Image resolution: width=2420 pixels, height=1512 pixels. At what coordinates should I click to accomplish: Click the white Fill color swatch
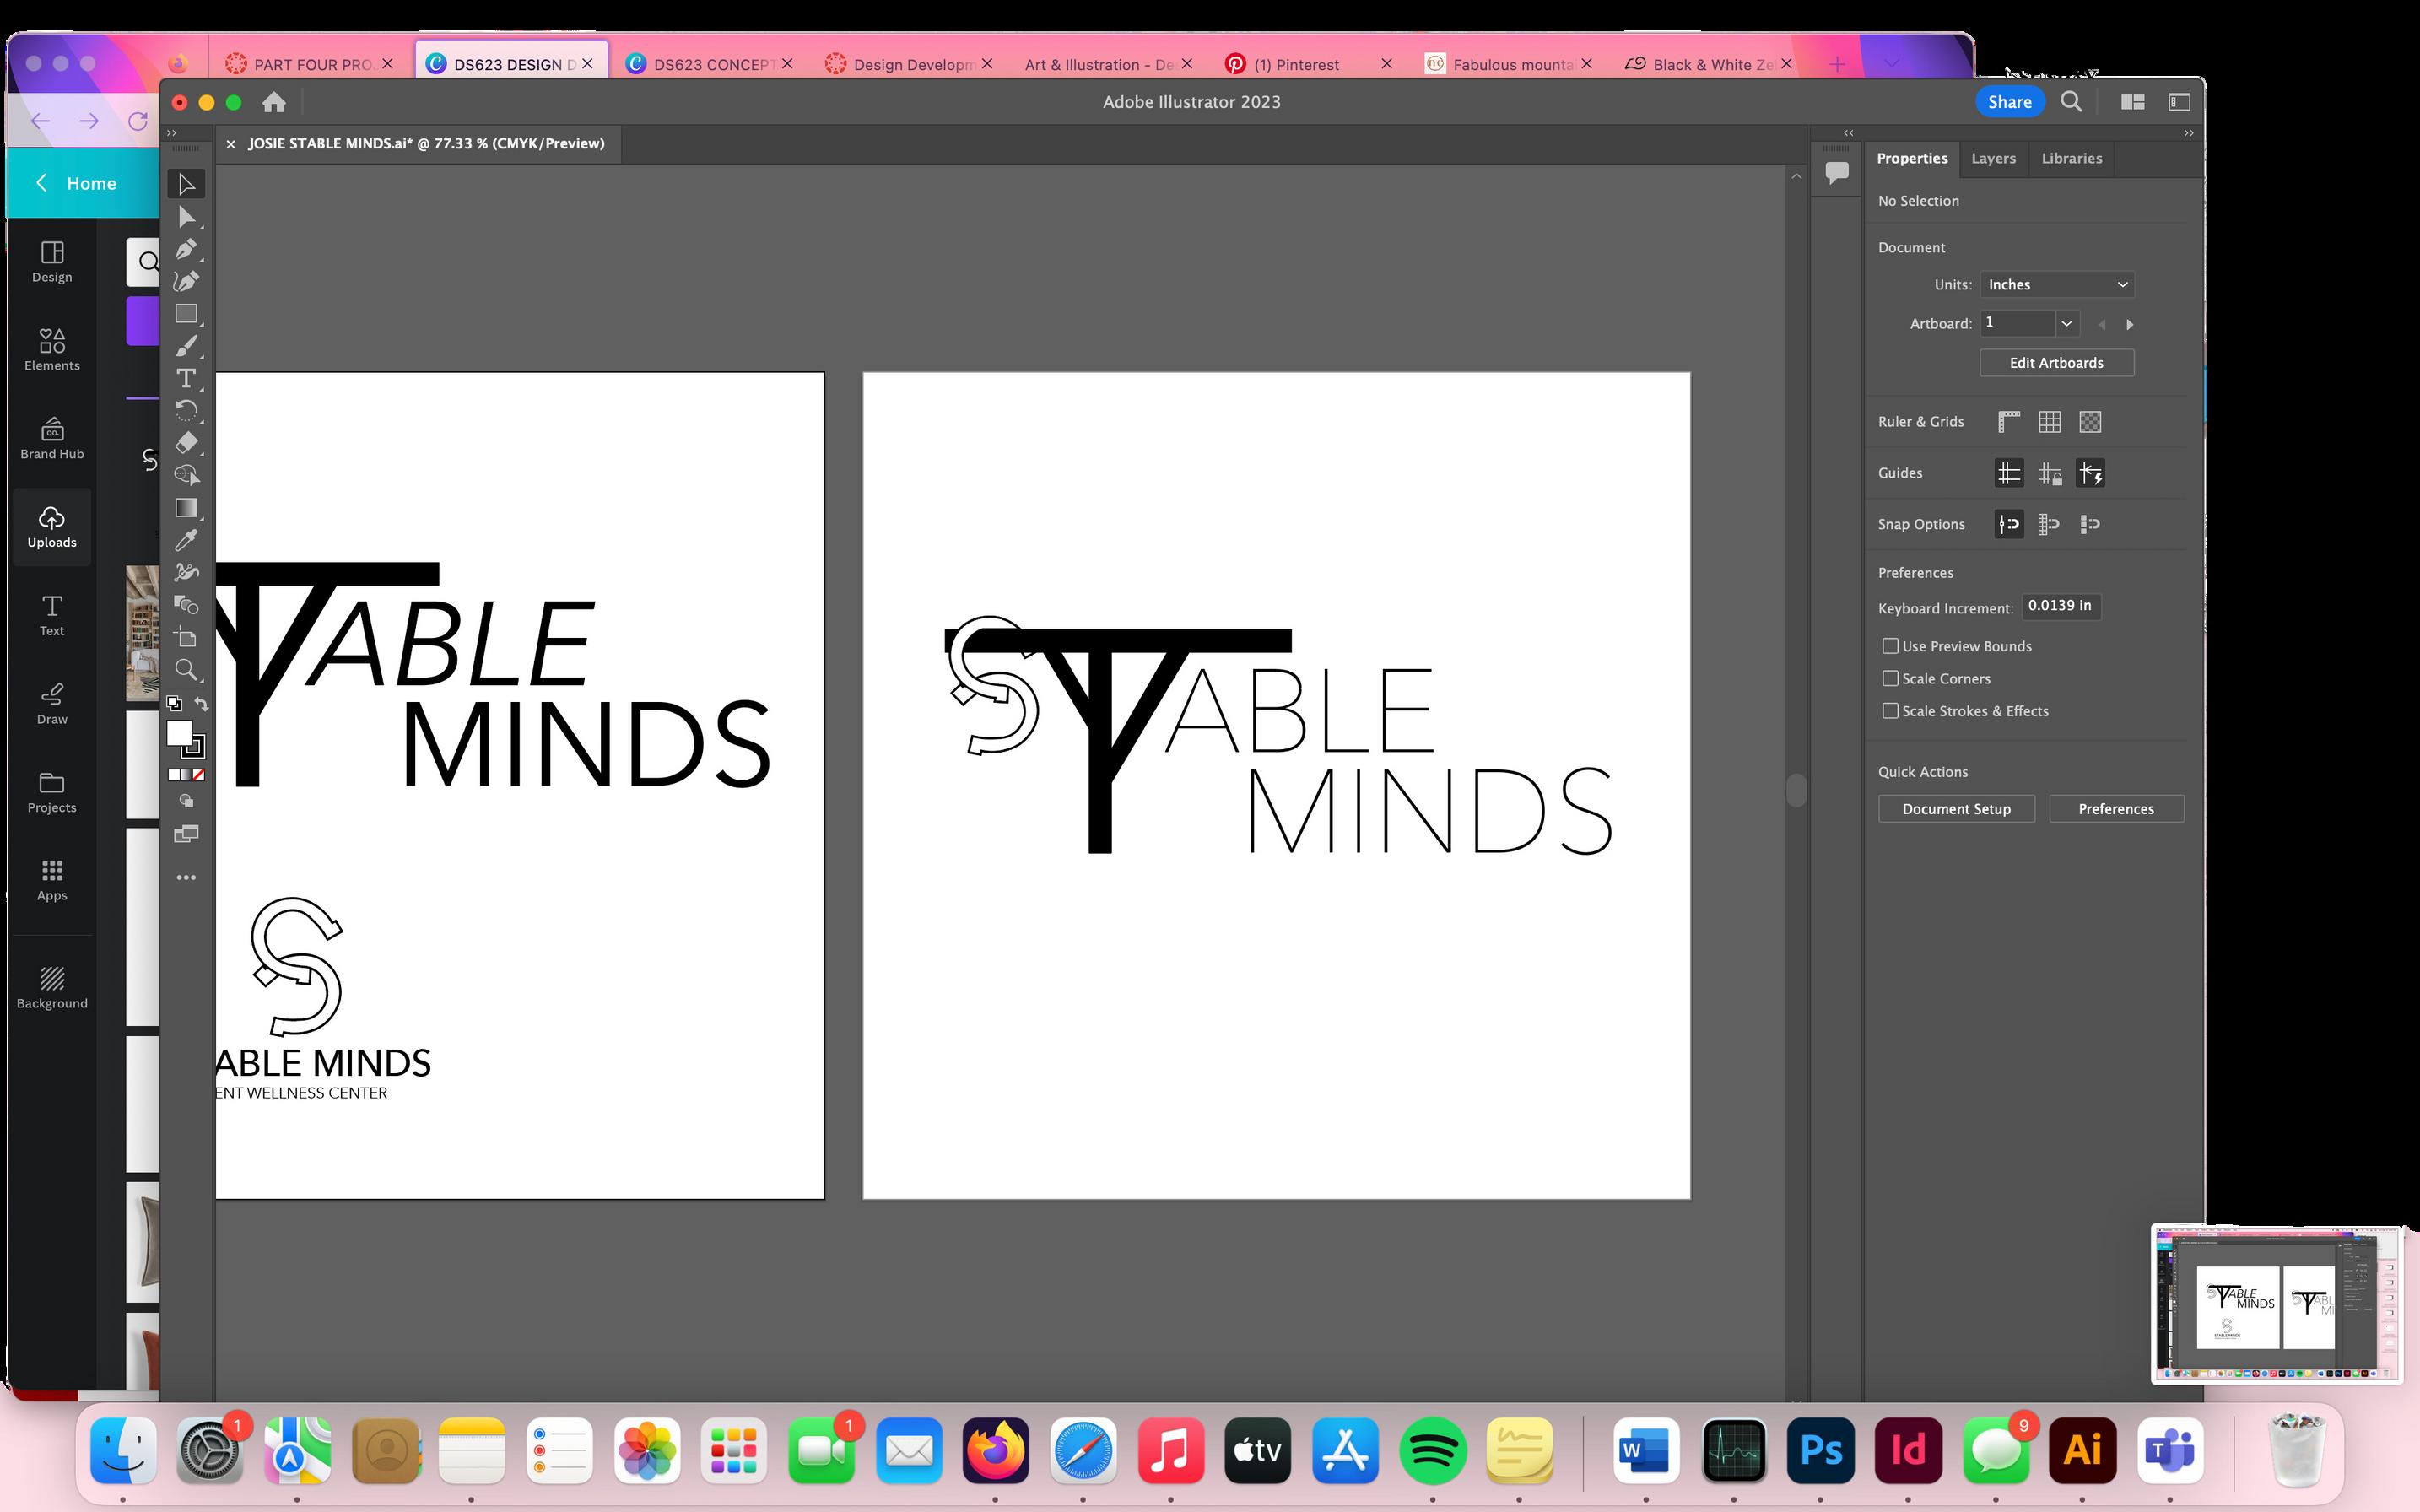pyautogui.click(x=178, y=733)
